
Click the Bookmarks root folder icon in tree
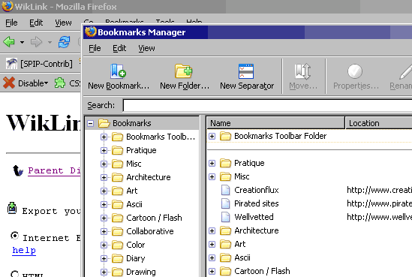[104, 123]
